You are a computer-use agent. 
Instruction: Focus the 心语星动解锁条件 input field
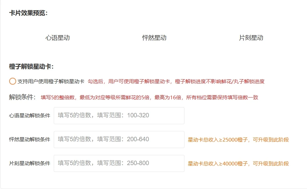(119, 116)
